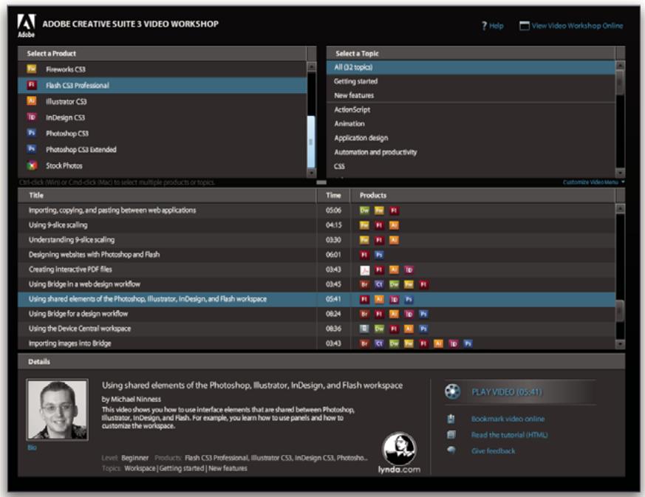Click the InDesign CS3 product icon
645x497 pixels.
pos(32,117)
